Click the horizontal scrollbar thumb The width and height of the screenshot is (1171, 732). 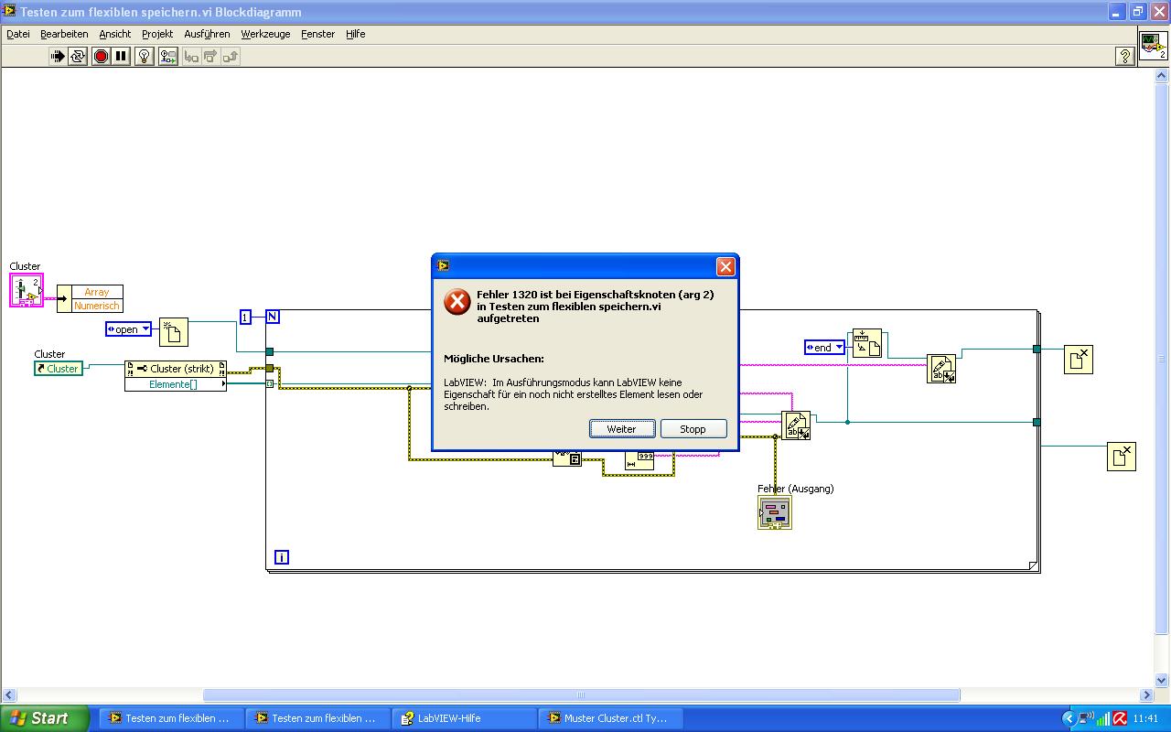coord(581,695)
